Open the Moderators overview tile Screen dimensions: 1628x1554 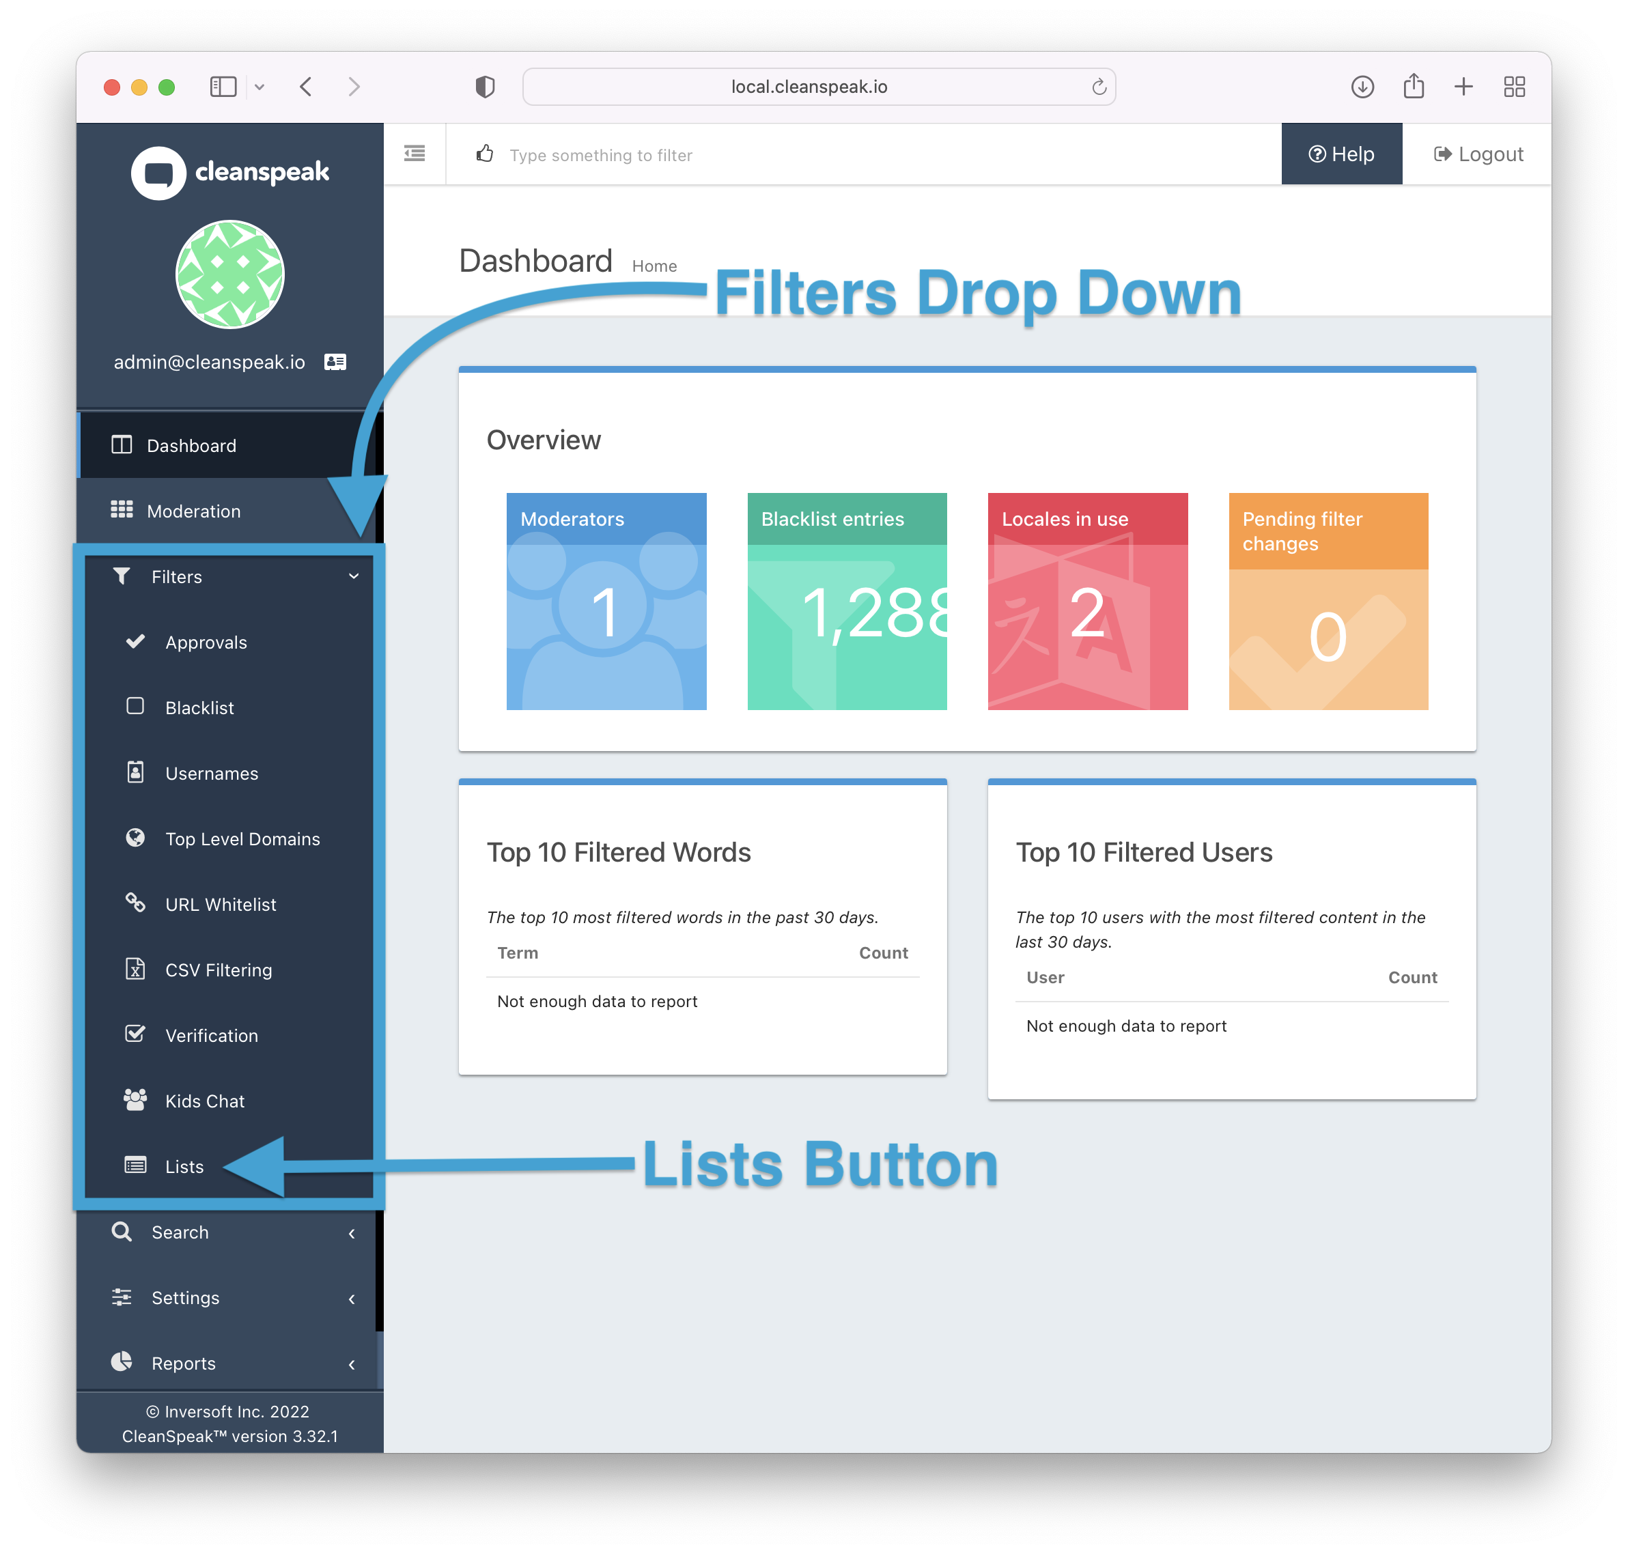point(606,602)
